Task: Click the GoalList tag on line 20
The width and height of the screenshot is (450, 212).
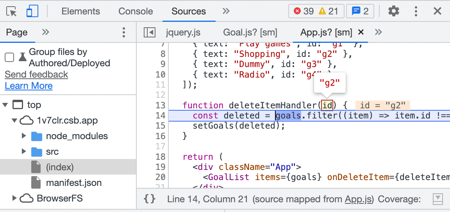Action: click(229, 177)
